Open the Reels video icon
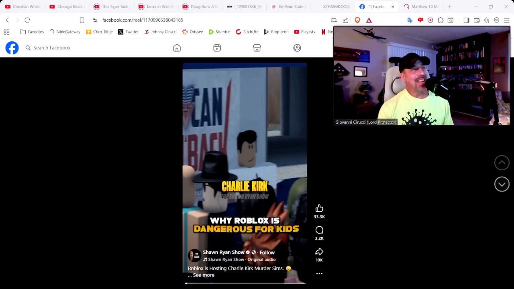The width and height of the screenshot is (514, 289). [217, 48]
